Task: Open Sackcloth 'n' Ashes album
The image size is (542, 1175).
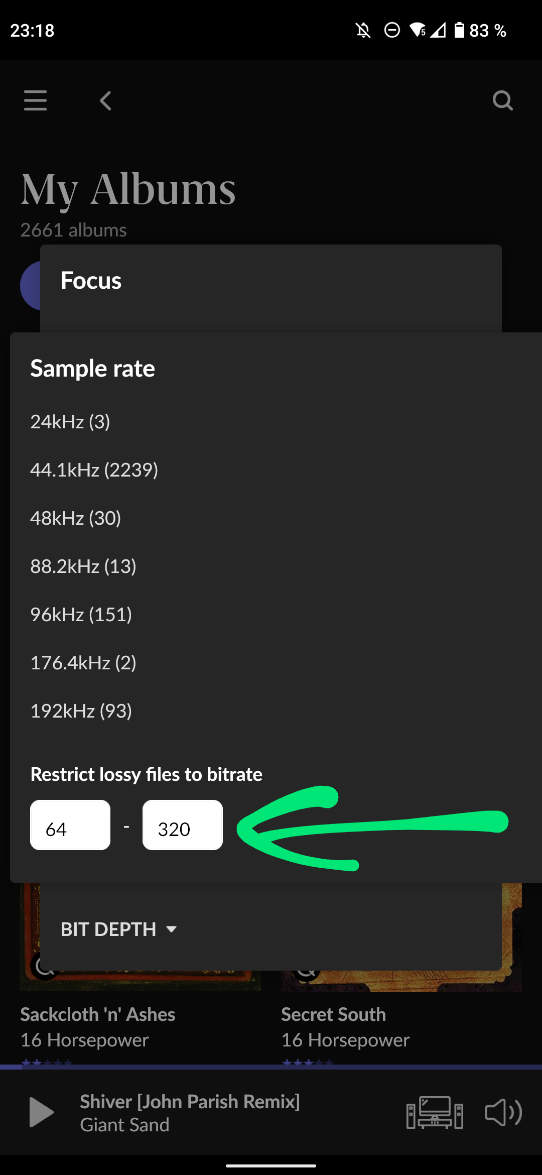Action: coord(98,1014)
